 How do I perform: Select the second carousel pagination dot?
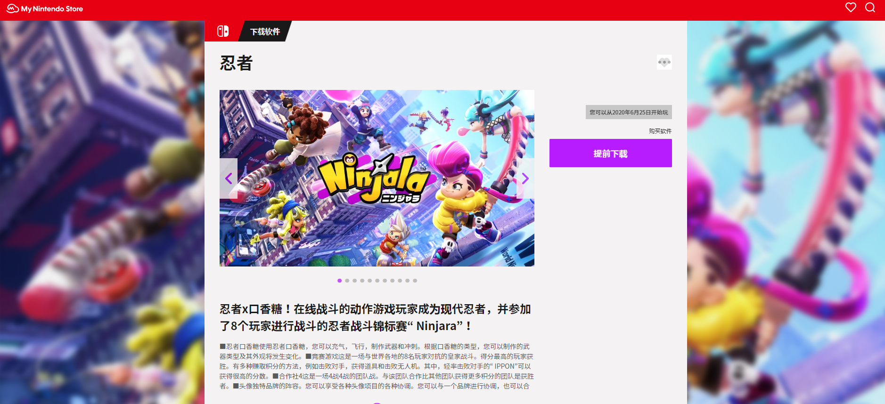click(347, 281)
